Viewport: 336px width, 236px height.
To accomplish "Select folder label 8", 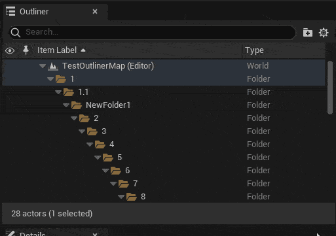I will tap(143, 197).
